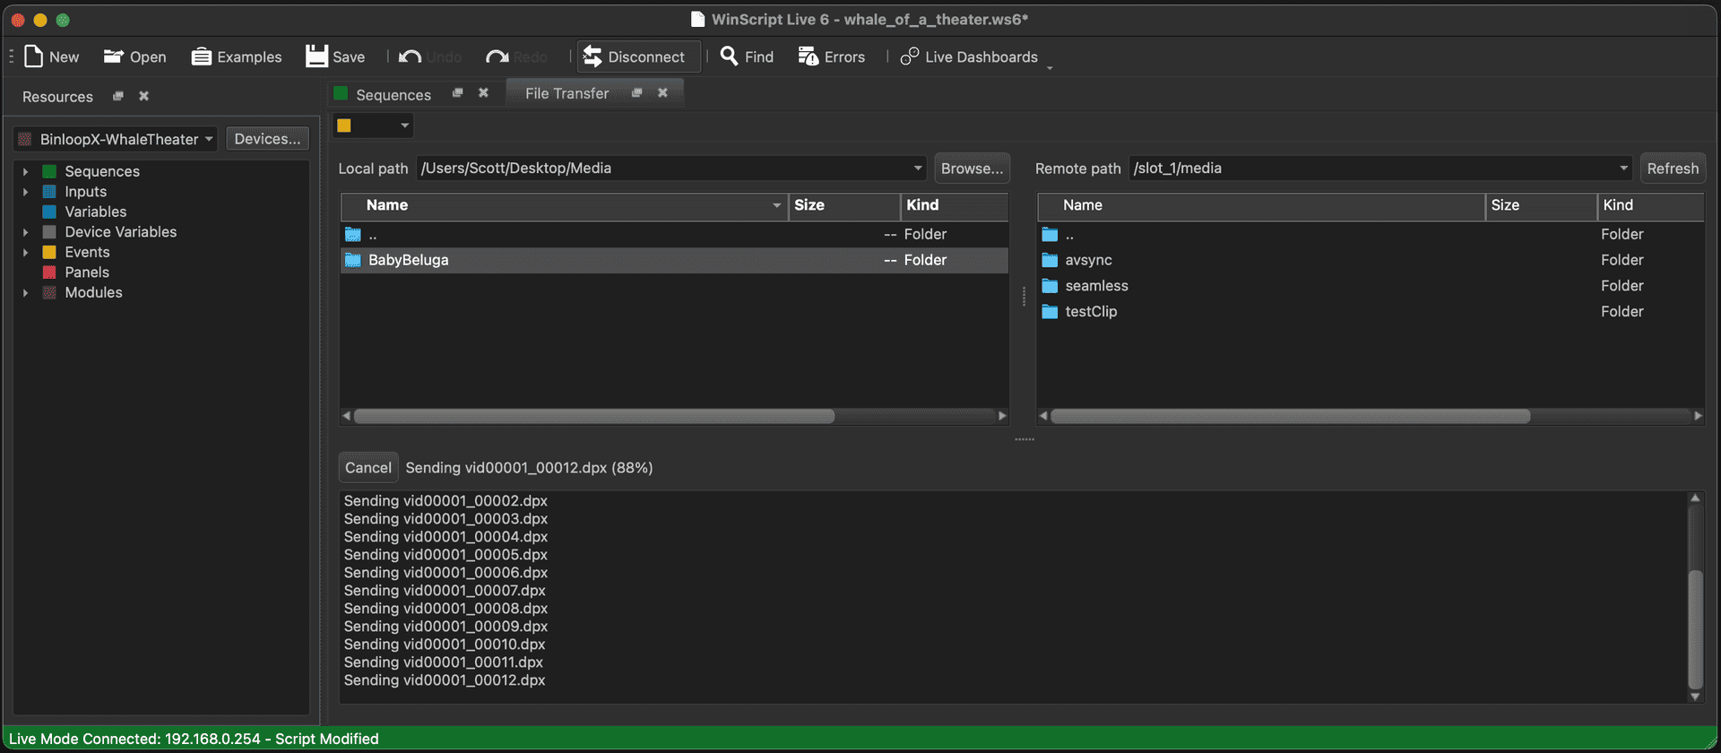Open the Examples library

click(x=202, y=56)
